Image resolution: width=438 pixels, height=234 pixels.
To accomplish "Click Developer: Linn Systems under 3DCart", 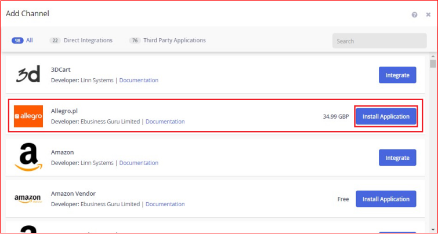I will pyautogui.click(x=82, y=81).
